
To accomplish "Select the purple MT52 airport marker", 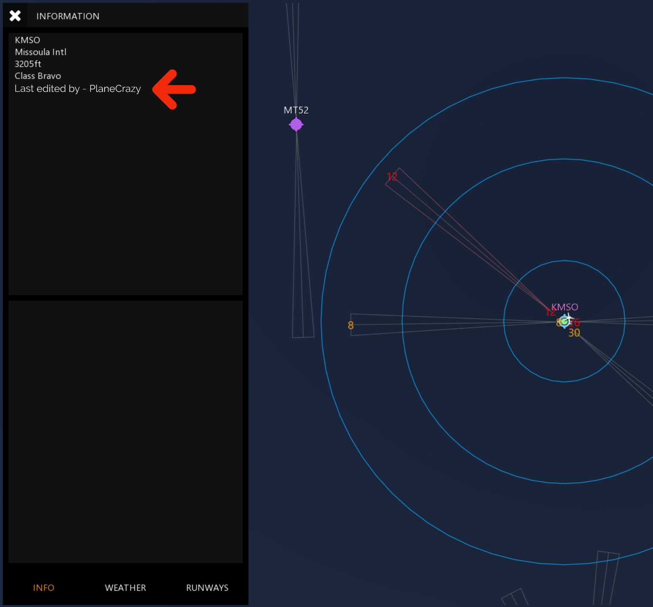I will pyautogui.click(x=296, y=125).
